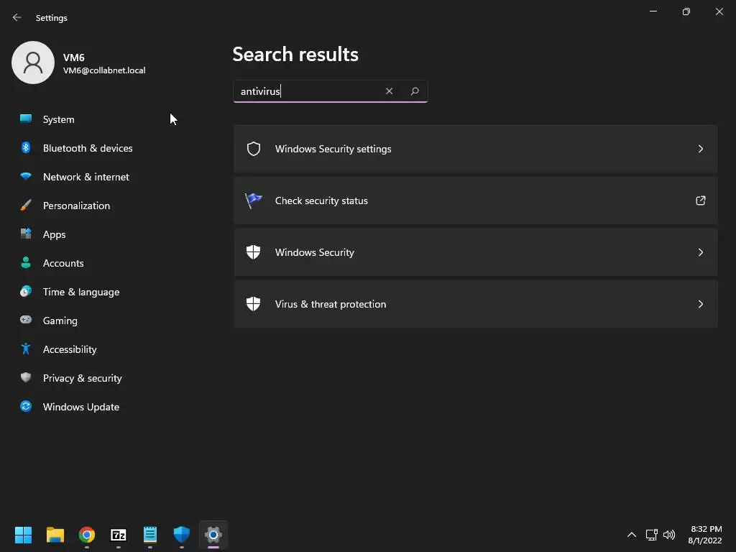This screenshot has height=552, width=736.
Task: Open Accessibility settings
Action: coord(70,349)
